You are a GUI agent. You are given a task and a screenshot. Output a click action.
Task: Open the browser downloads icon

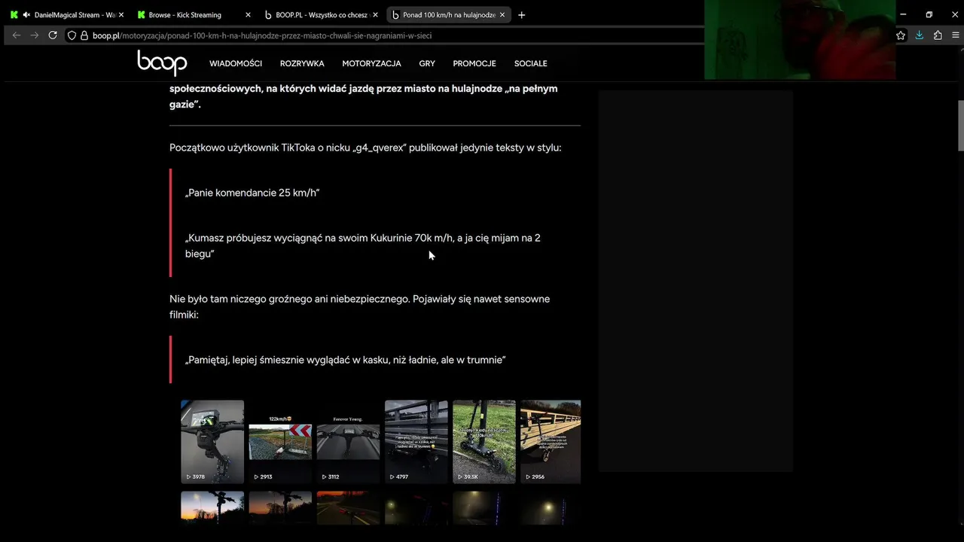coord(920,35)
